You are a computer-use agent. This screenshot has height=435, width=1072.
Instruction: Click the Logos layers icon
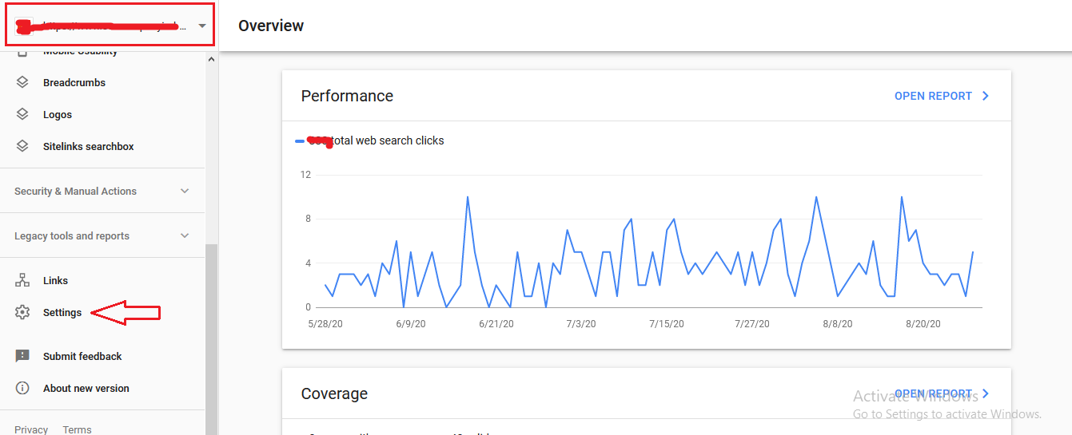(22, 114)
